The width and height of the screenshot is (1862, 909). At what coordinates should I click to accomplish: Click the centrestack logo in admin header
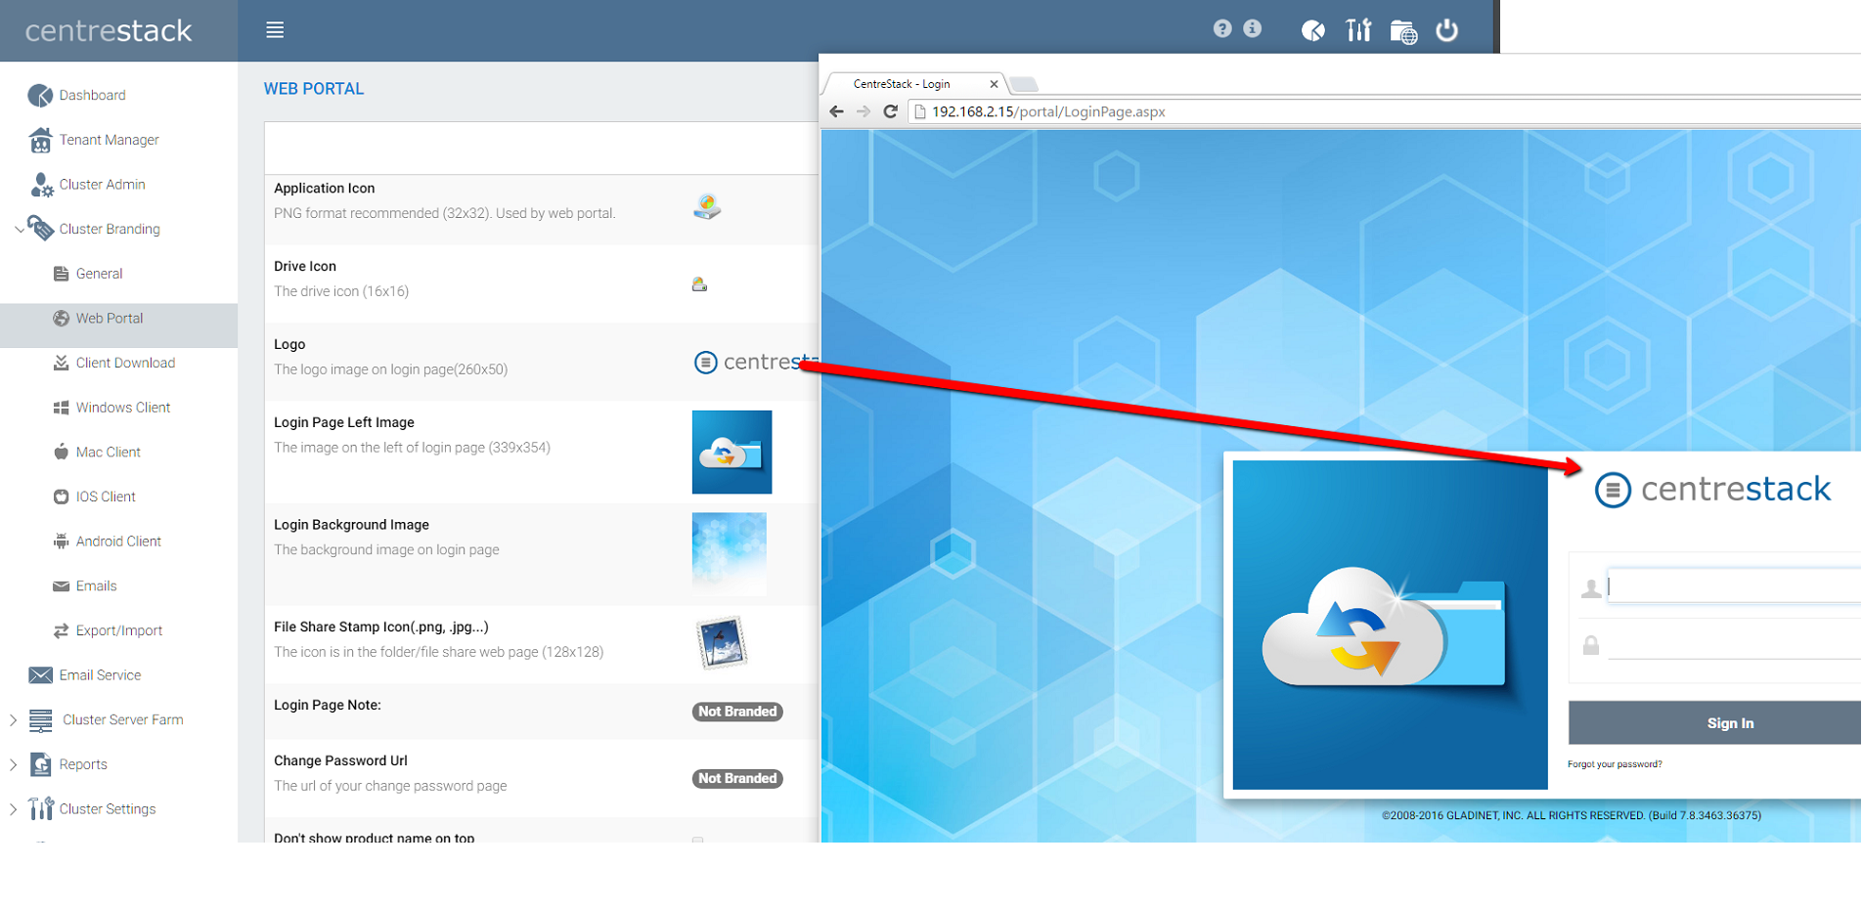tap(109, 31)
